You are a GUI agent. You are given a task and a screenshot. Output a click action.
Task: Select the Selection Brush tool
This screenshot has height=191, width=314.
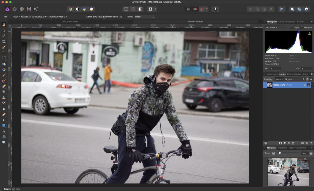4,47
